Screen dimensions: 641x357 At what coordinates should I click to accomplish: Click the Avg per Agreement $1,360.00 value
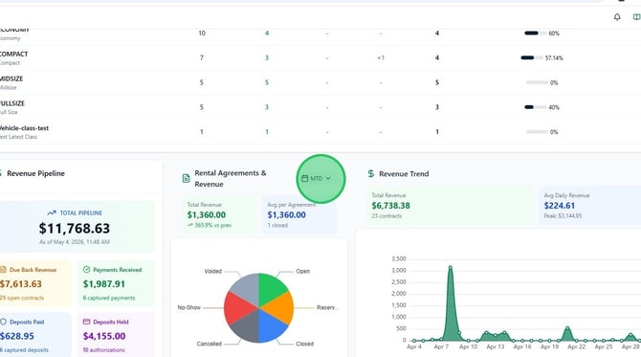[286, 214]
